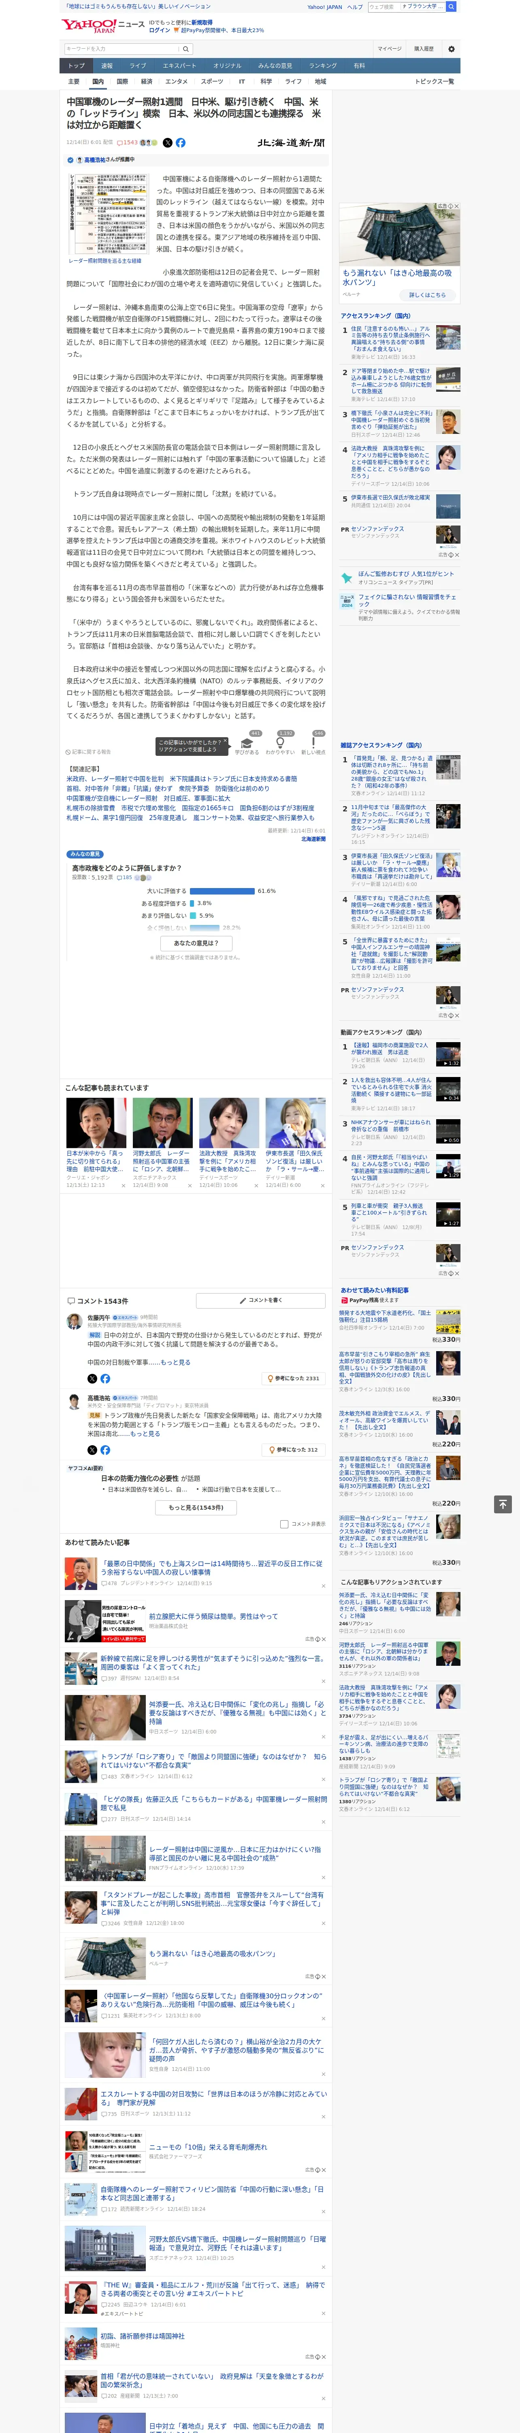520x2433 pixels.
Task: Click 参考になった 312 button
Action: pos(294,1450)
